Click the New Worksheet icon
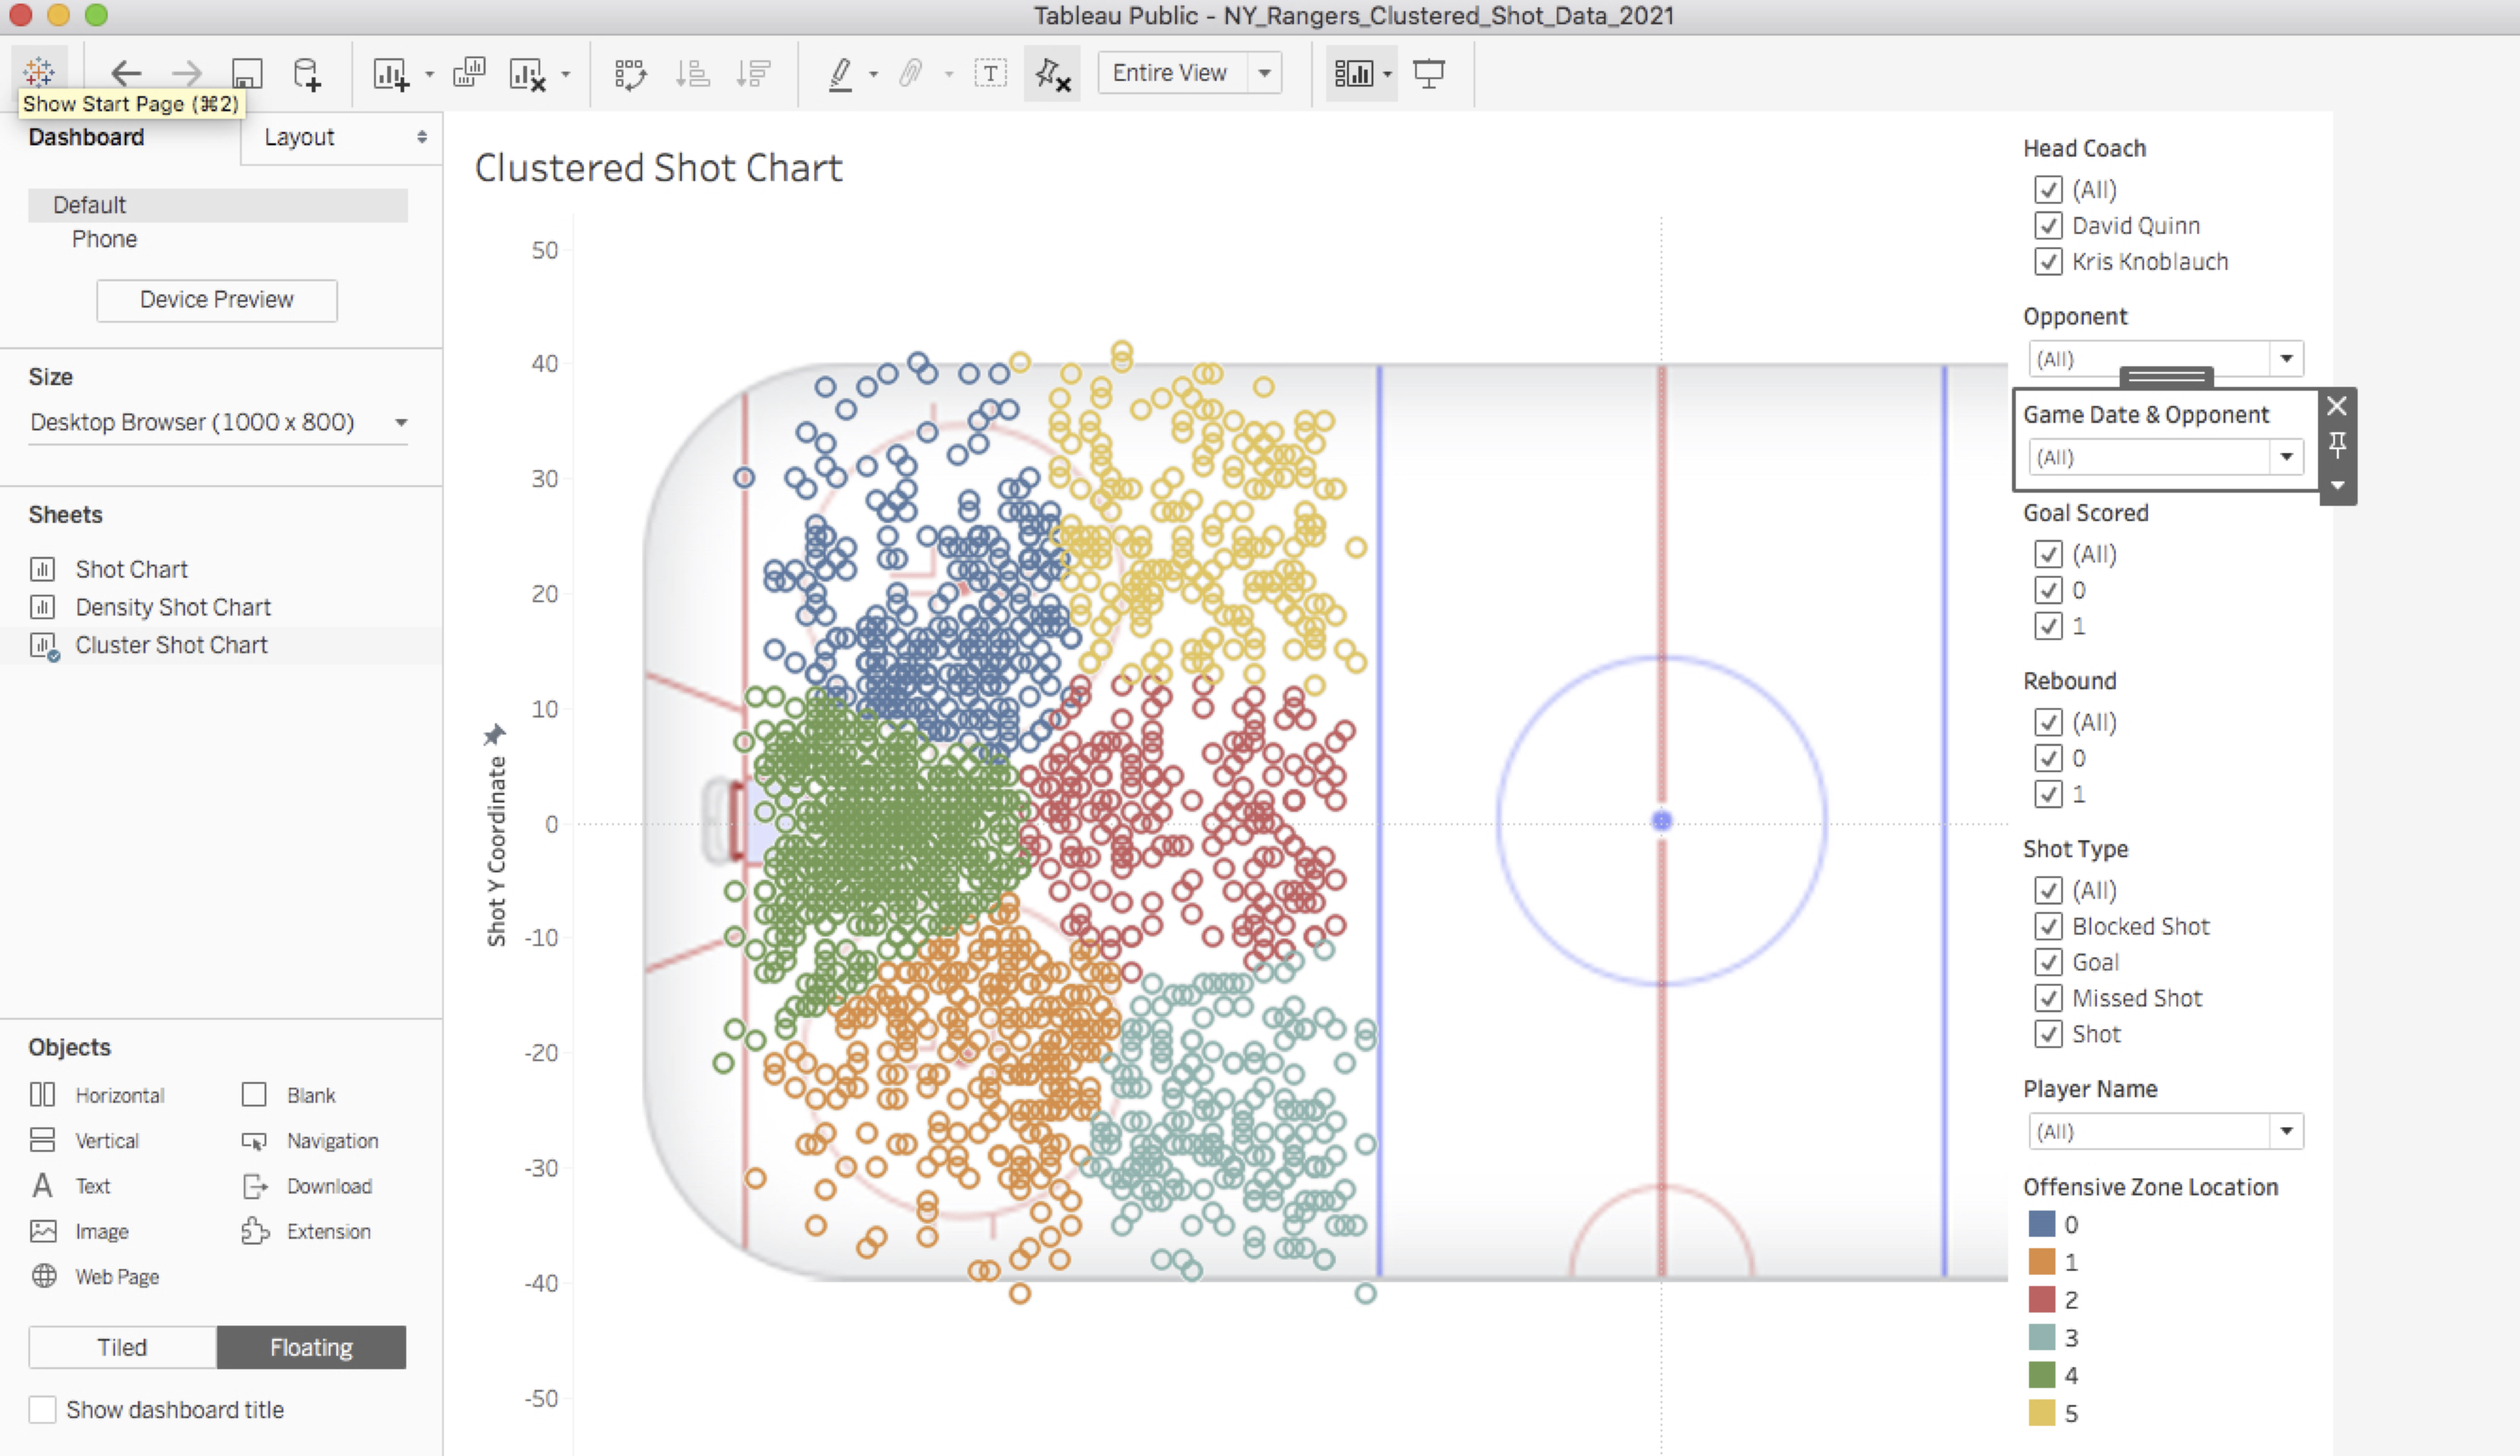The image size is (2520, 1456). (x=391, y=74)
